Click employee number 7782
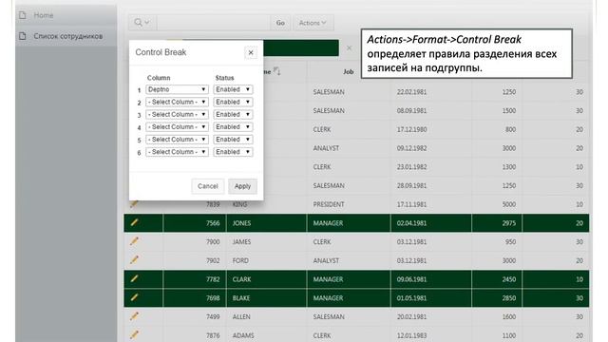This screenshot has width=608, height=342. click(213, 279)
